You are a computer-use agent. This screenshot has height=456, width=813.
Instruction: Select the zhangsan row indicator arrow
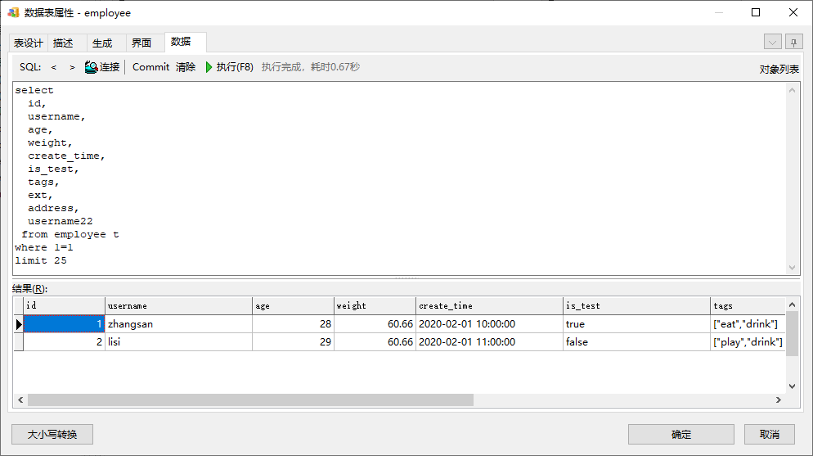click(x=19, y=324)
